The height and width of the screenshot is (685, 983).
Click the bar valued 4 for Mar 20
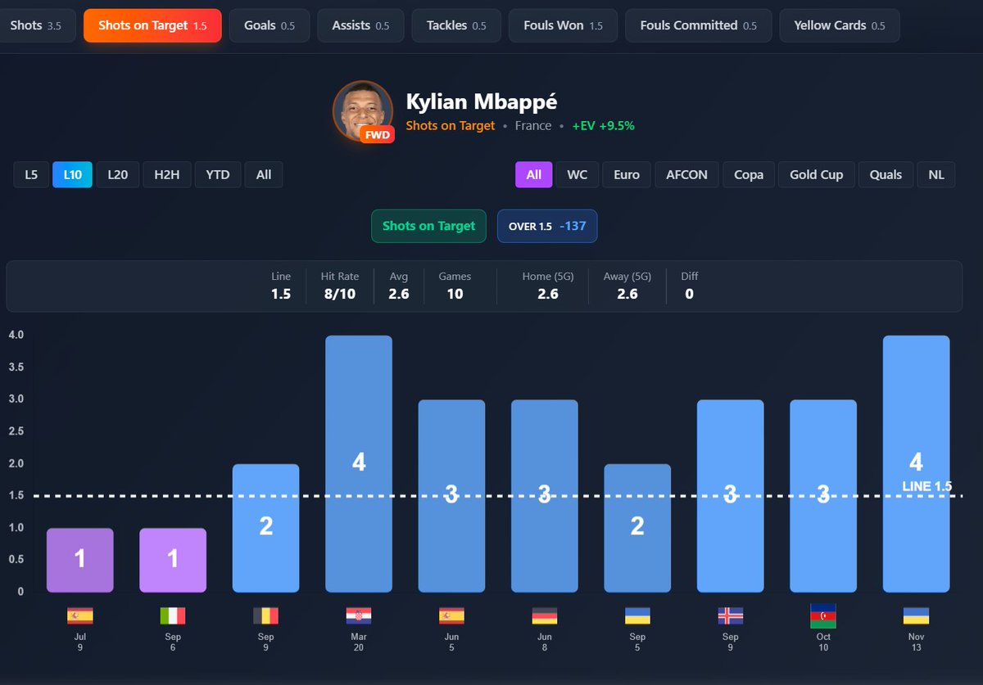(x=359, y=464)
